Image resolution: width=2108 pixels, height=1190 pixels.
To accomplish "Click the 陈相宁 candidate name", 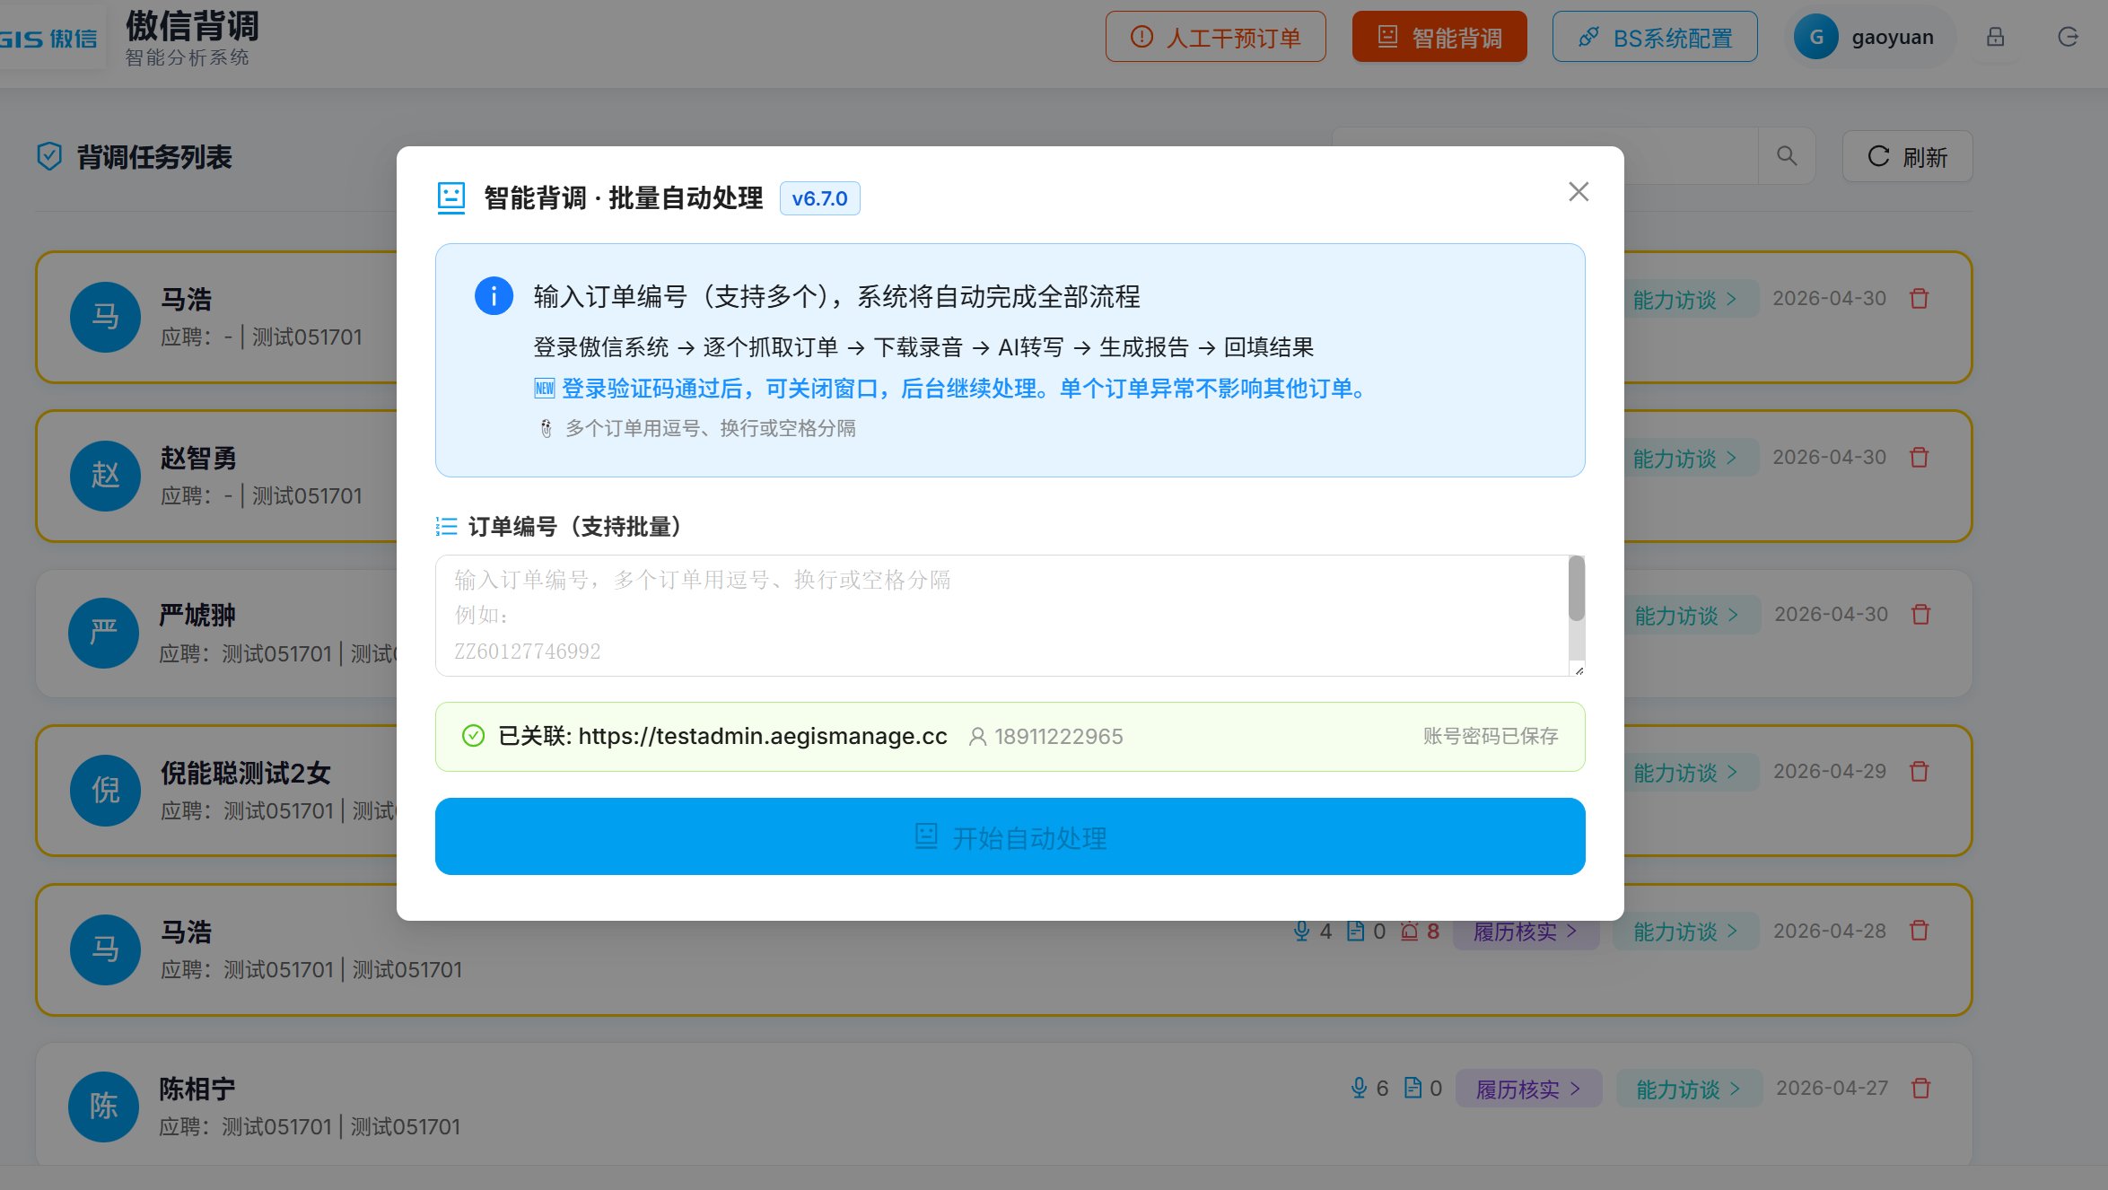I will pyautogui.click(x=197, y=1089).
